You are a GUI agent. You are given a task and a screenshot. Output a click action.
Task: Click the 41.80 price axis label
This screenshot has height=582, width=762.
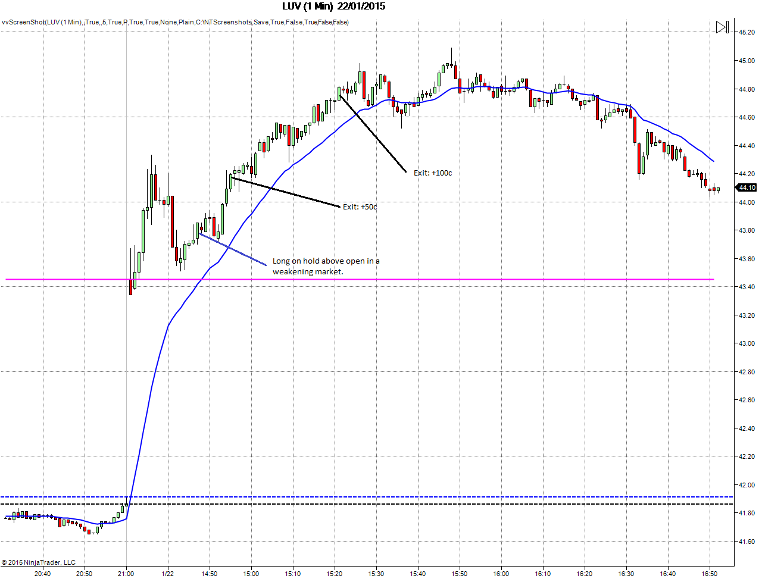pyautogui.click(x=747, y=513)
